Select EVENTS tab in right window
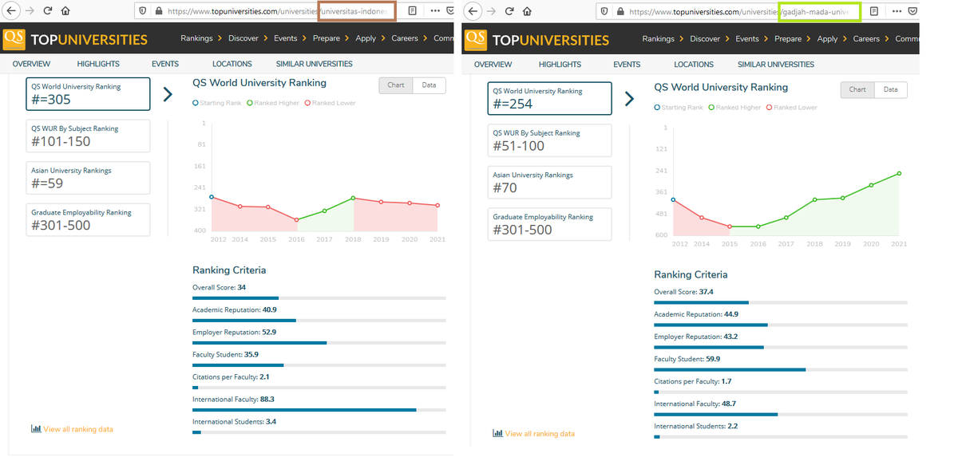Image resolution: width=958 pixels, height=457 pixels. tap(627, 64)
